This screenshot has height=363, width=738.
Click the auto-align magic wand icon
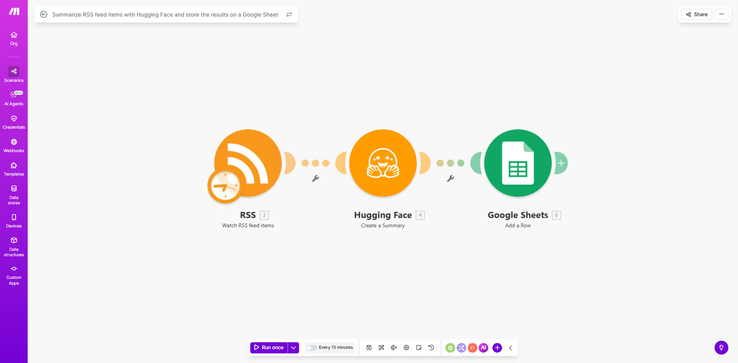[x=381, y=348]
